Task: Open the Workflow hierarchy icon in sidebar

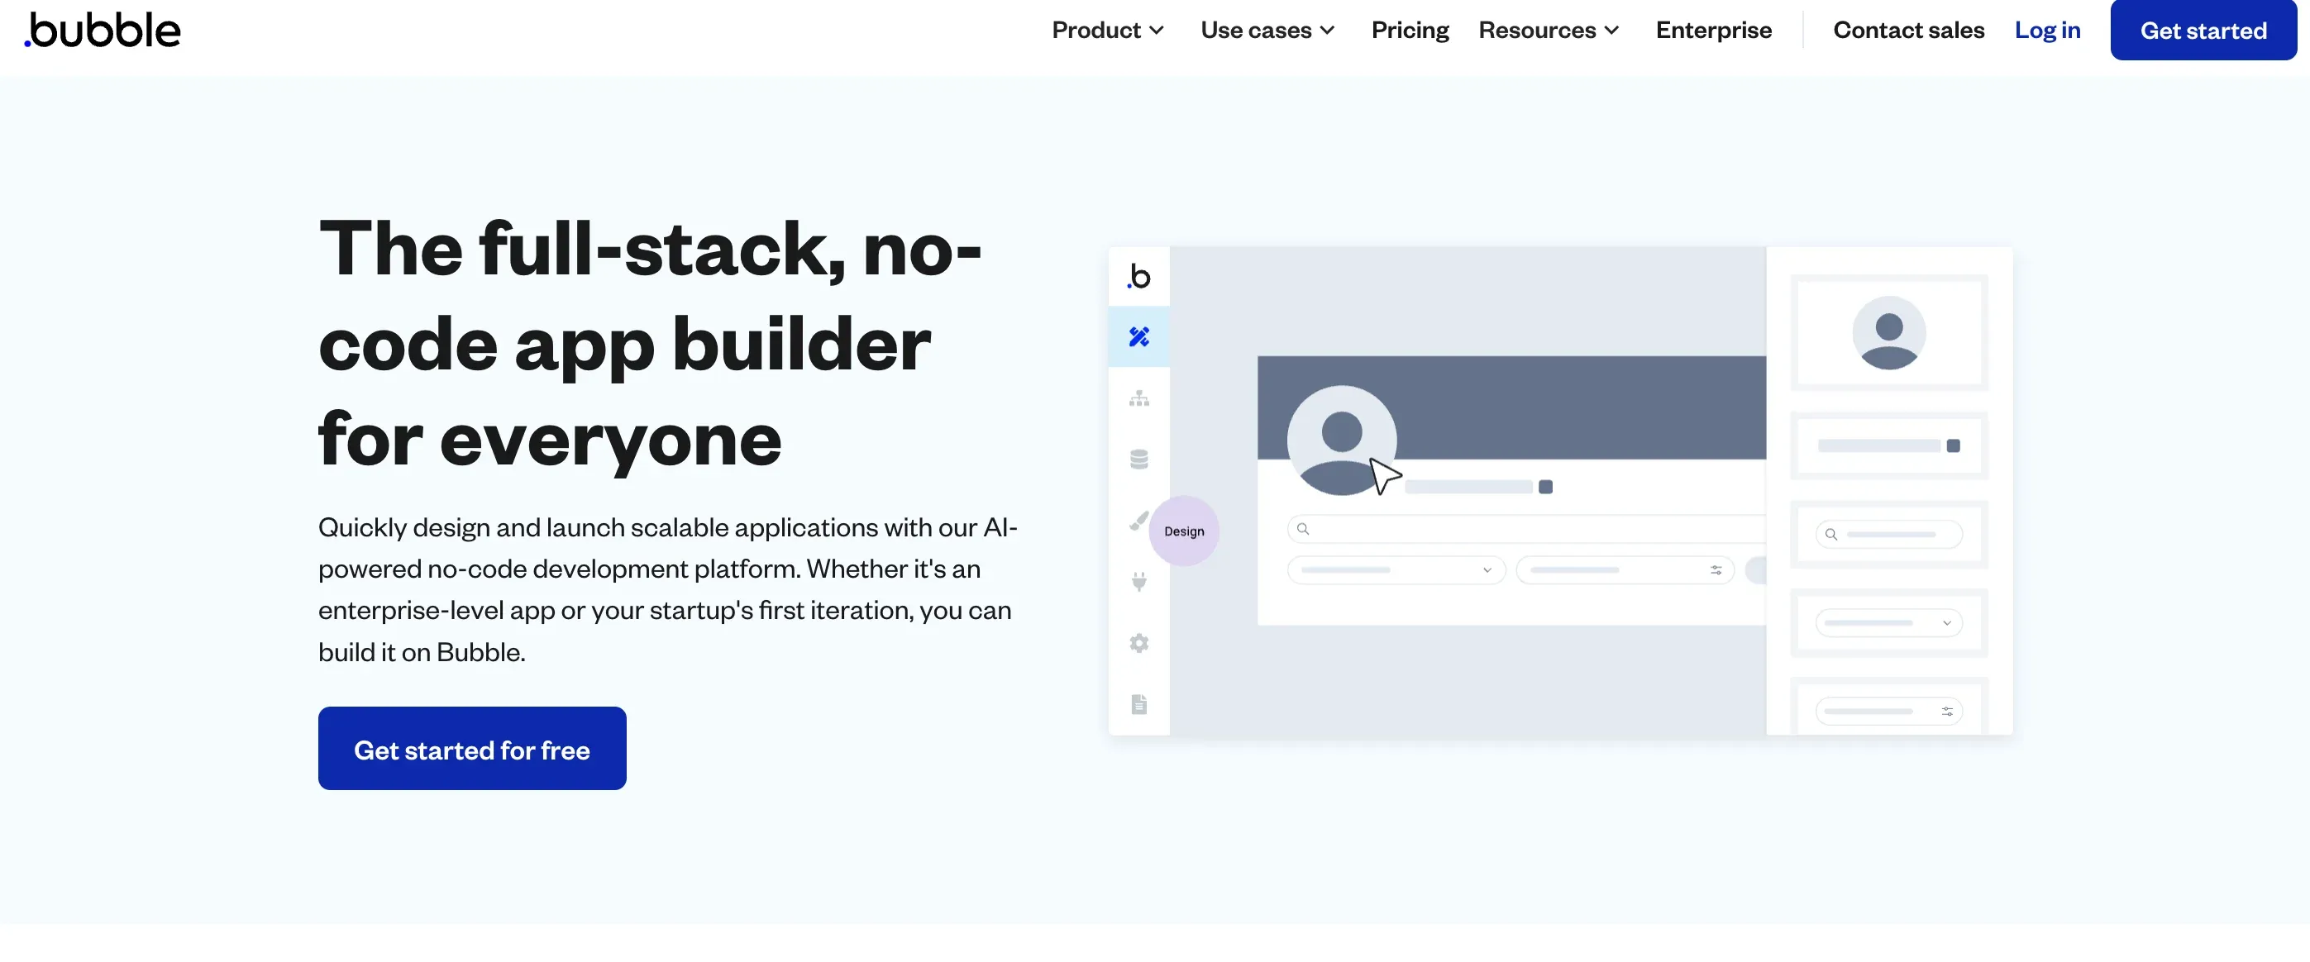Action: click(1138, 398)
